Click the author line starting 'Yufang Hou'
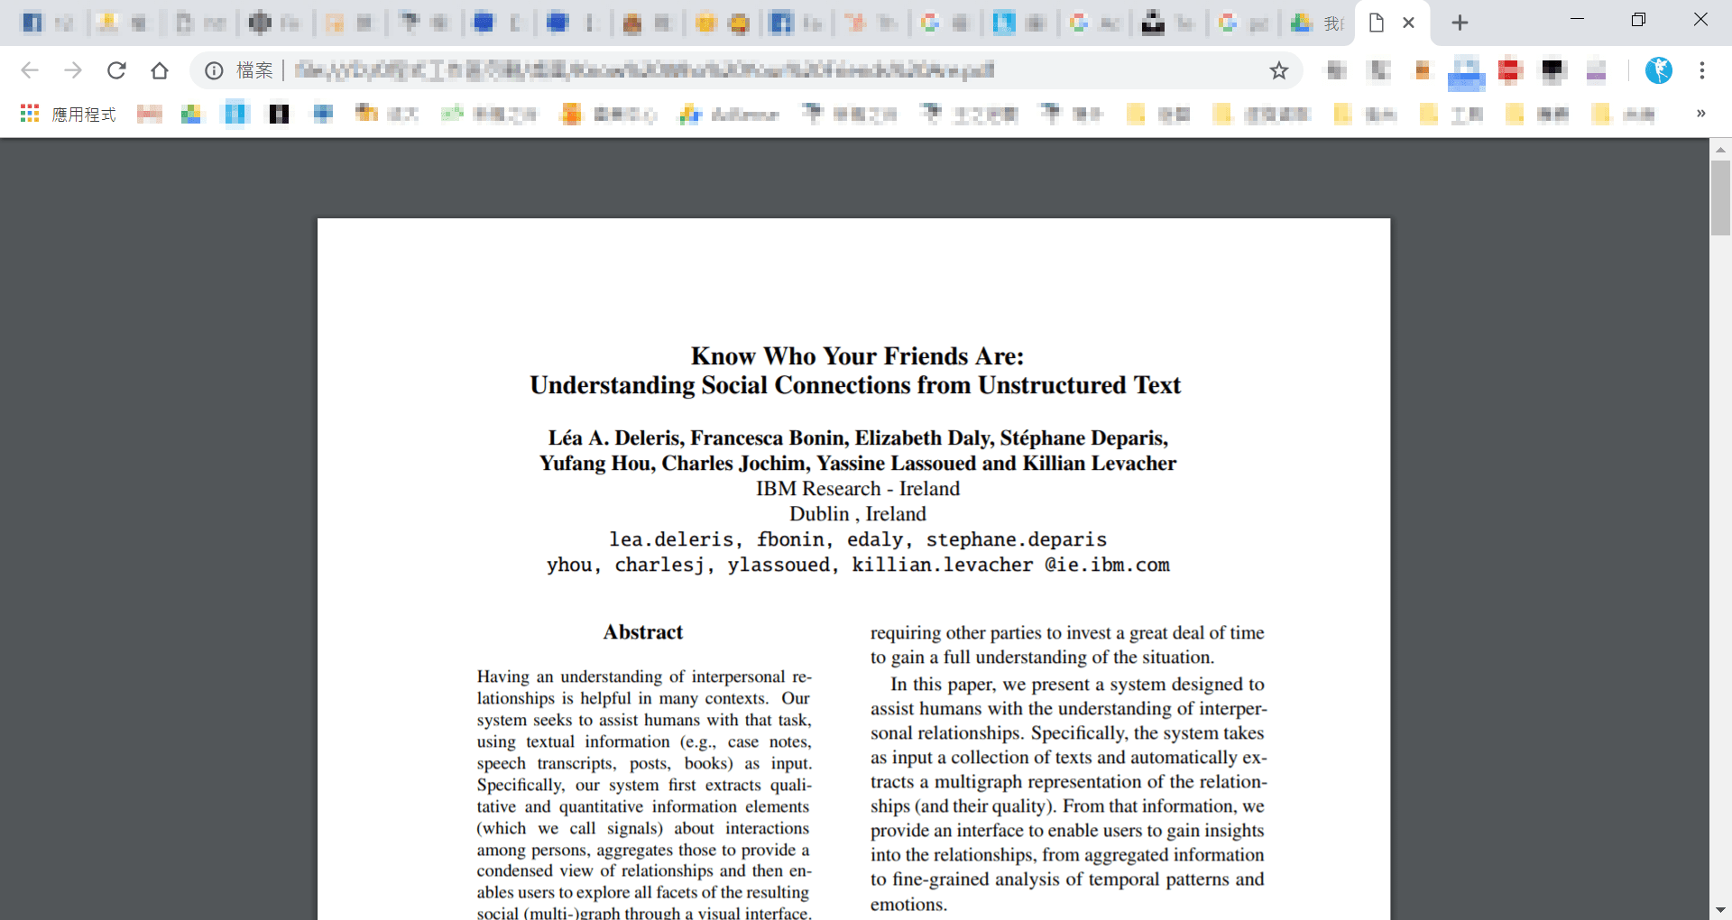 [x=858, y=464]
